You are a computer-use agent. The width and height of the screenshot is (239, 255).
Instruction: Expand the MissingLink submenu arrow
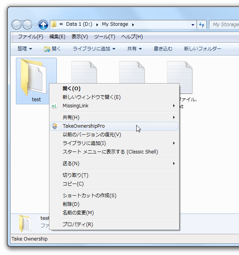tap(174, 106)
